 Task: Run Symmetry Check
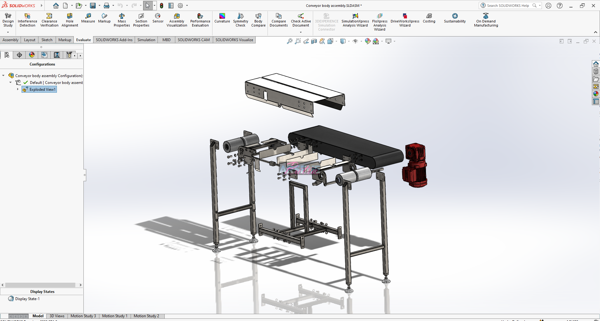click(241, 20)
